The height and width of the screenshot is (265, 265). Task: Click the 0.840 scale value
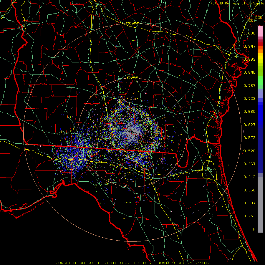(x=249, y=72)
